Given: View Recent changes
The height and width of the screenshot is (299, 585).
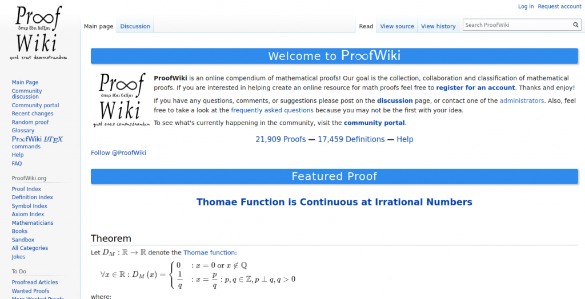Looking at the screenshot, I should click(x=33, y=114).
